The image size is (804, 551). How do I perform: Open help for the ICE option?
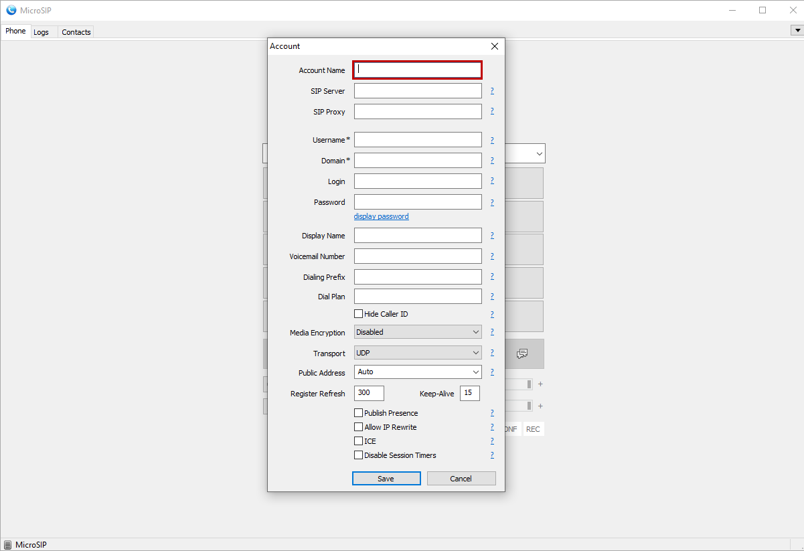click(492, 441)
